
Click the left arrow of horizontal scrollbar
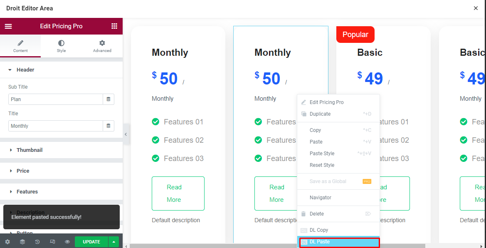click(x=126, y=246)
